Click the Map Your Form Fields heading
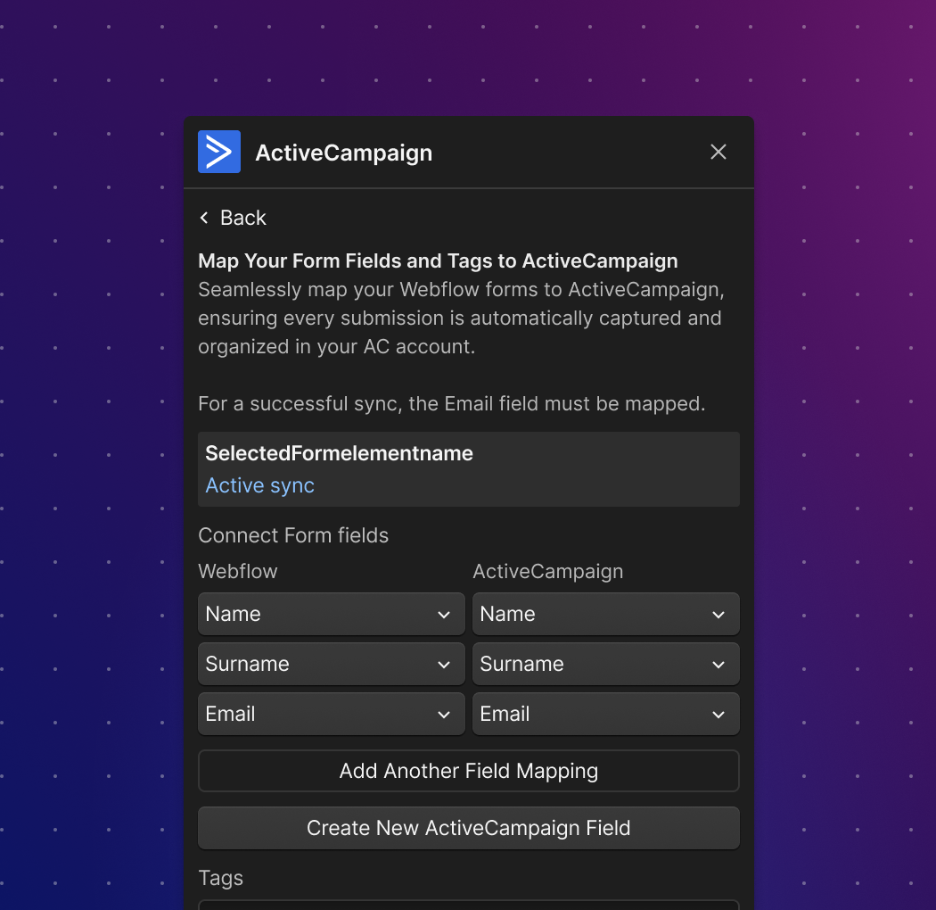This screenshot has height=910, width=936. [439, 261]
